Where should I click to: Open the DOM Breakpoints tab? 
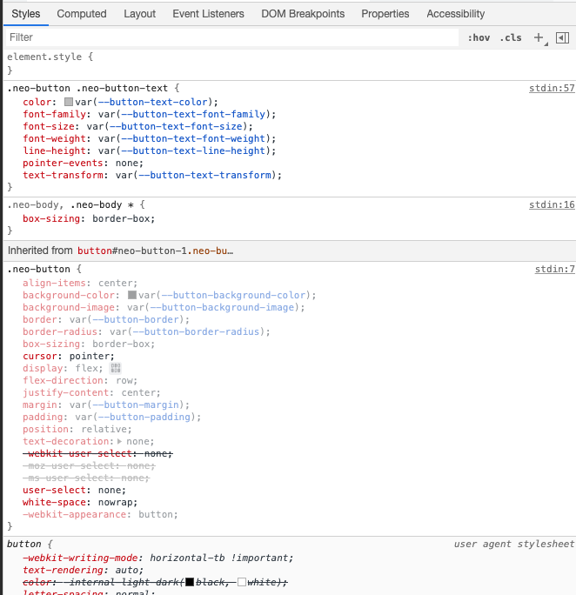click(x=303, y=14)
